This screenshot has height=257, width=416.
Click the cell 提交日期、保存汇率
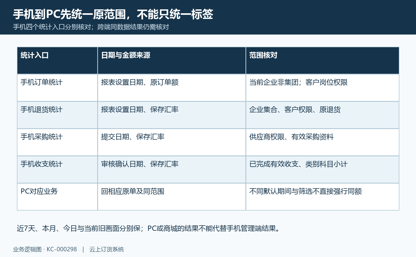click(172, 142)
